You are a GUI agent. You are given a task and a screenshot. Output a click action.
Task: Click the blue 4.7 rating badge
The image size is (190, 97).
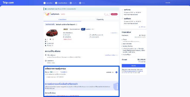83,29
